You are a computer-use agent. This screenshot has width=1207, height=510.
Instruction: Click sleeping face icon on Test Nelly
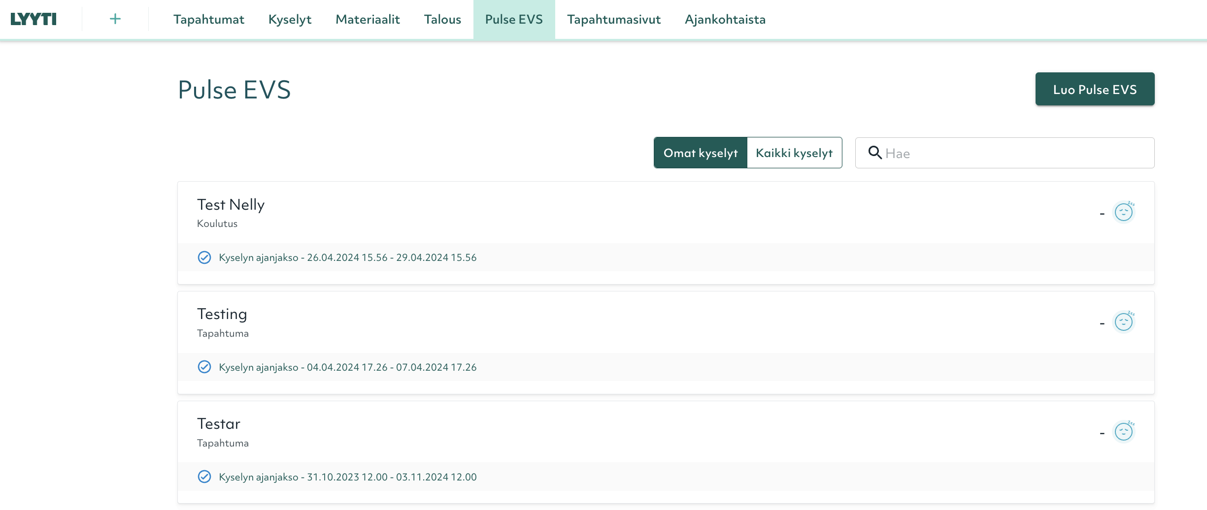[1124, 212]
